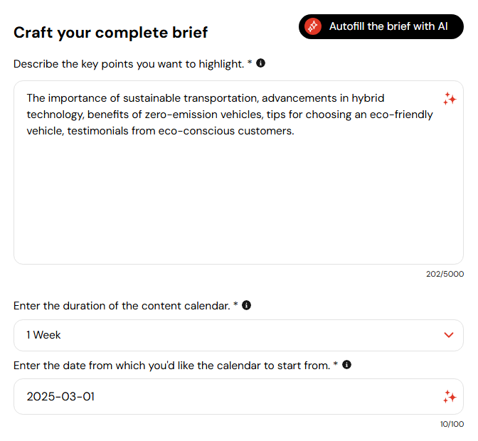This screenshot has width=478, height=441.
Task: Click the Autofill the brief with AI button
Action: pyautogui.click(x=381, y=26)
